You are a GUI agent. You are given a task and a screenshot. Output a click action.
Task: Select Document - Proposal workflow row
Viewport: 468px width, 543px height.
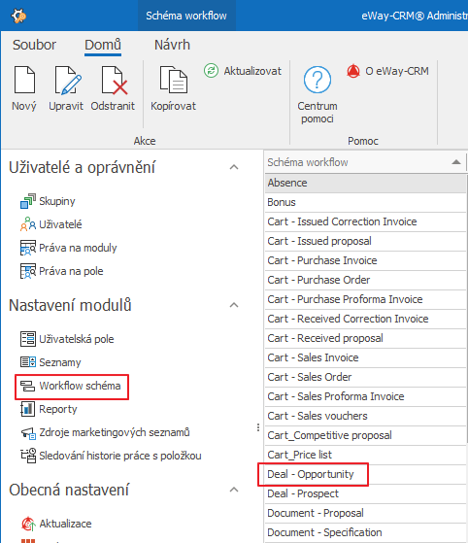pyautogui.click(x=365, y=513)
